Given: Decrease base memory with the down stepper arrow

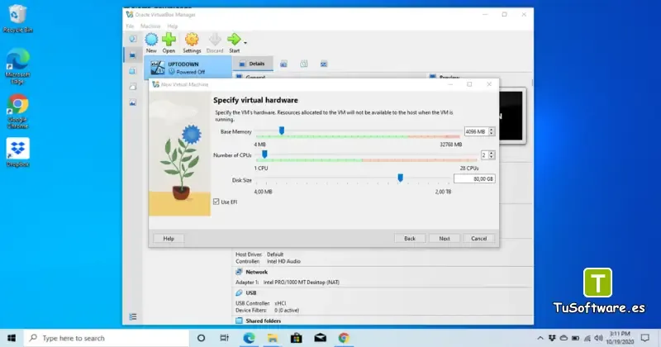Looking at the screenshot, I should (491, 134).
